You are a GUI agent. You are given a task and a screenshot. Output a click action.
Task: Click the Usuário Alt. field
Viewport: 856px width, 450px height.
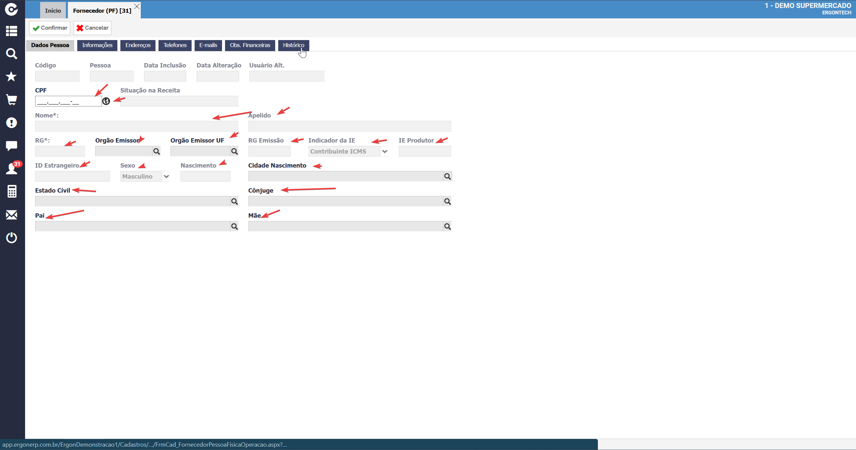pos(287,76)
